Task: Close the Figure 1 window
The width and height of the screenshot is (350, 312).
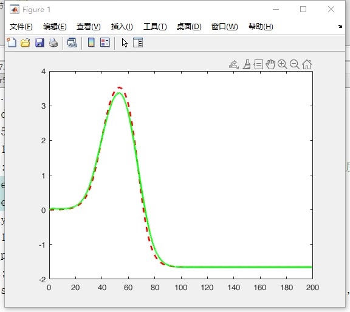Action: [x=331, y=9]
